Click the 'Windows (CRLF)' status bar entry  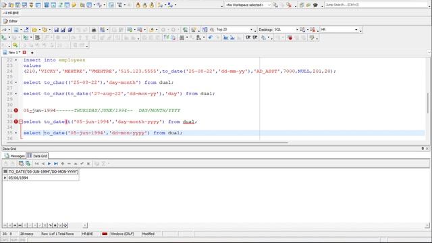122,234
